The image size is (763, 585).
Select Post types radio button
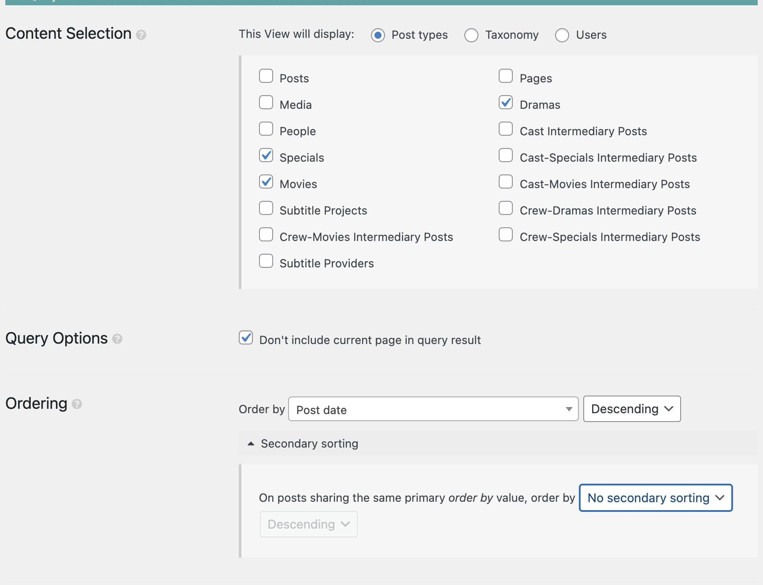pos(378,35)
